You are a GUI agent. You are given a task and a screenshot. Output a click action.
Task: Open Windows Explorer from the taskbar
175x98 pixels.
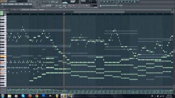coord(10,96)
